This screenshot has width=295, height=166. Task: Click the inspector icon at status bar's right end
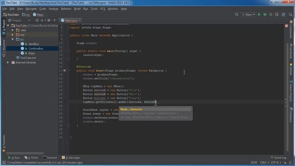(291, 162)
